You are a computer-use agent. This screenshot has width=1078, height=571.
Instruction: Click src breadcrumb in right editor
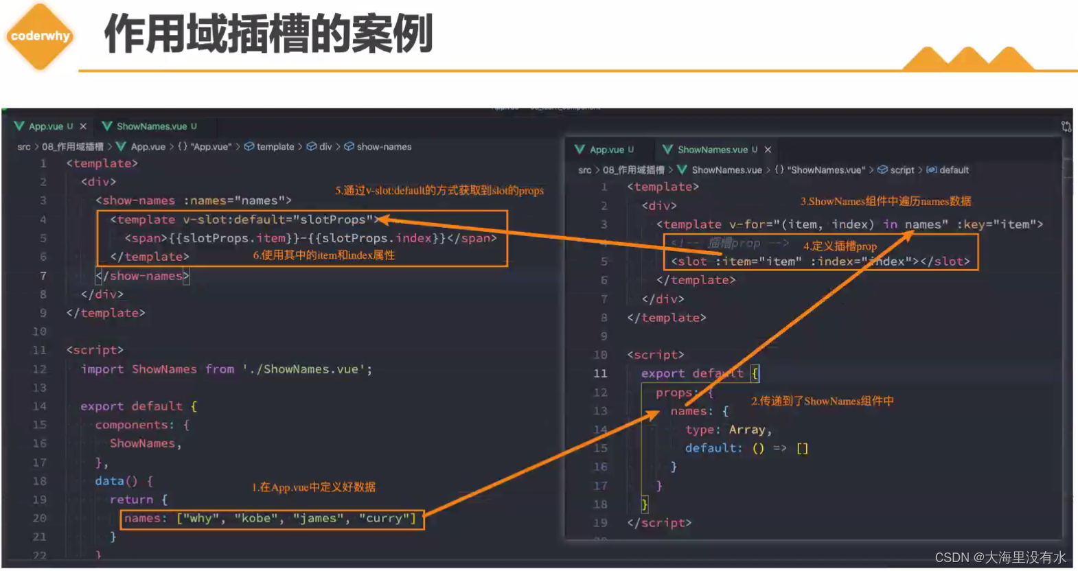click(x=585, y=170)
